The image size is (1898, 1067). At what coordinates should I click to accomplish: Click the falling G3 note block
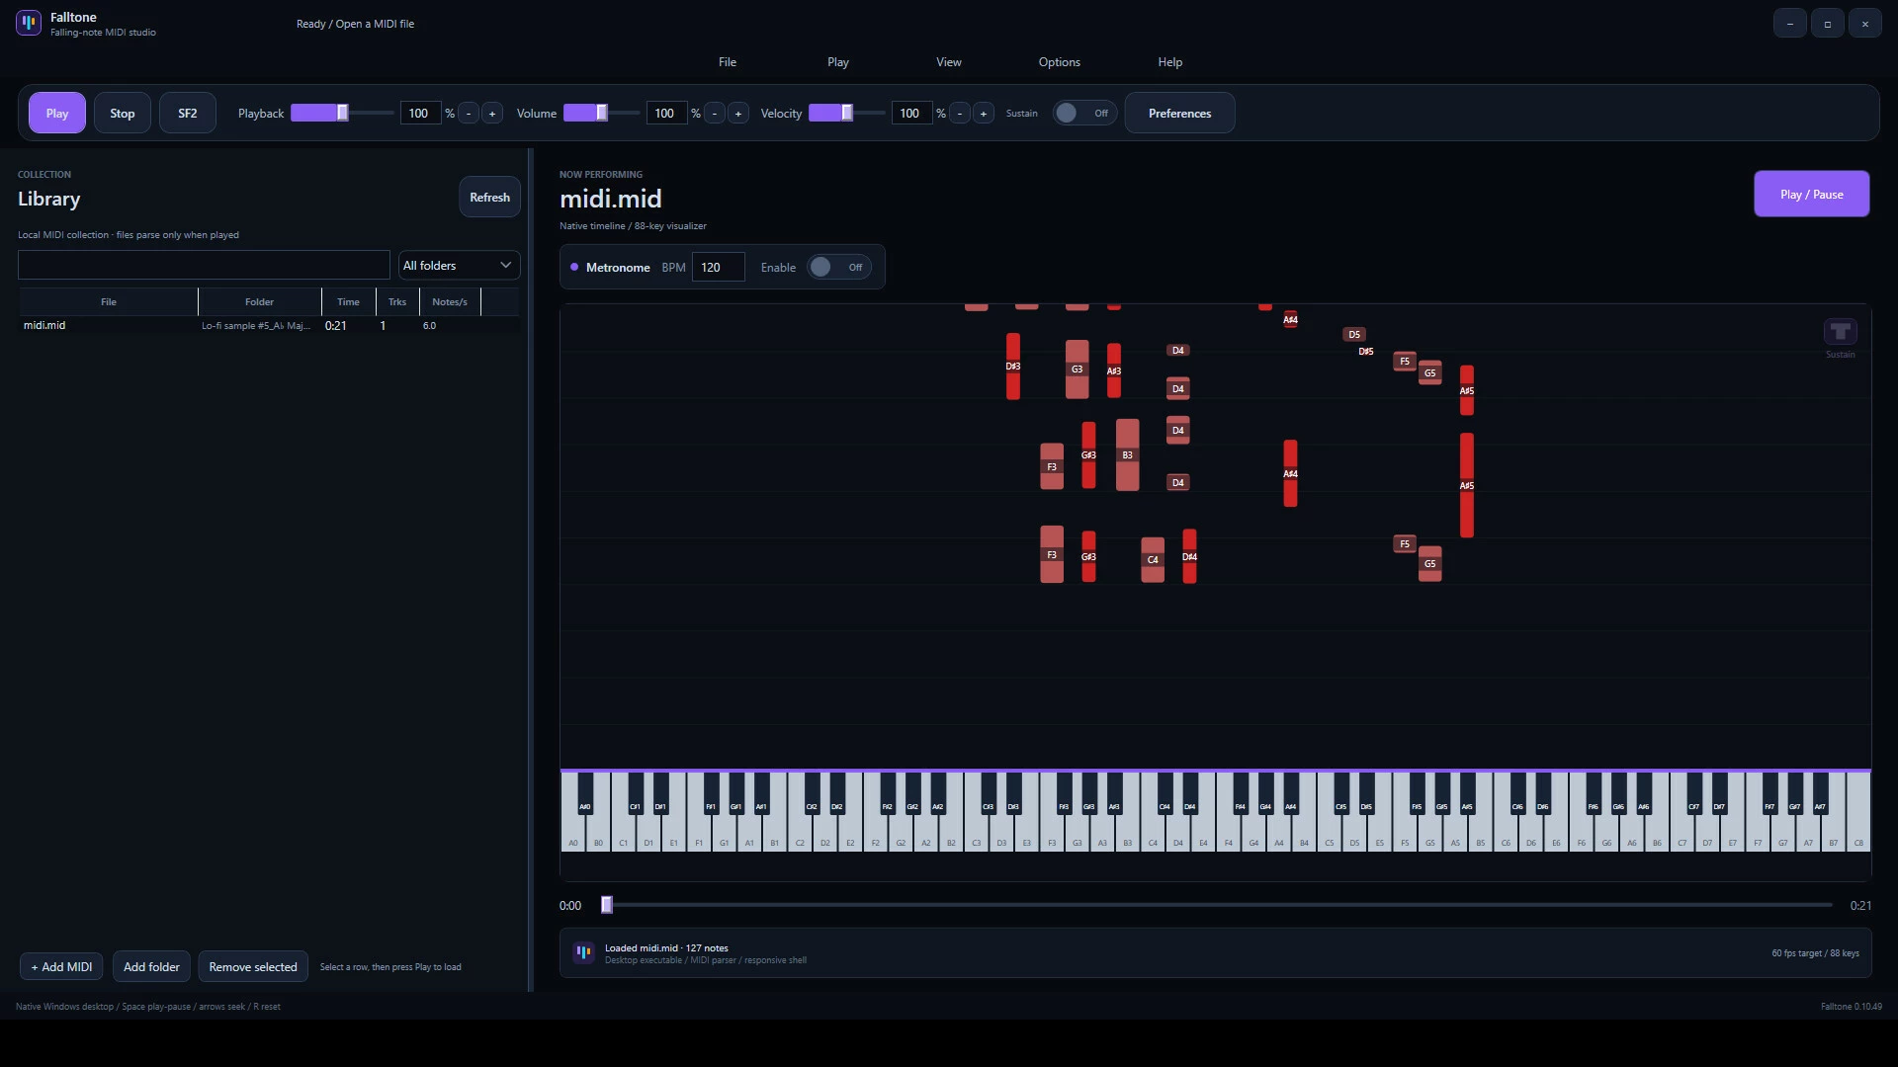tap(1077, 369)
